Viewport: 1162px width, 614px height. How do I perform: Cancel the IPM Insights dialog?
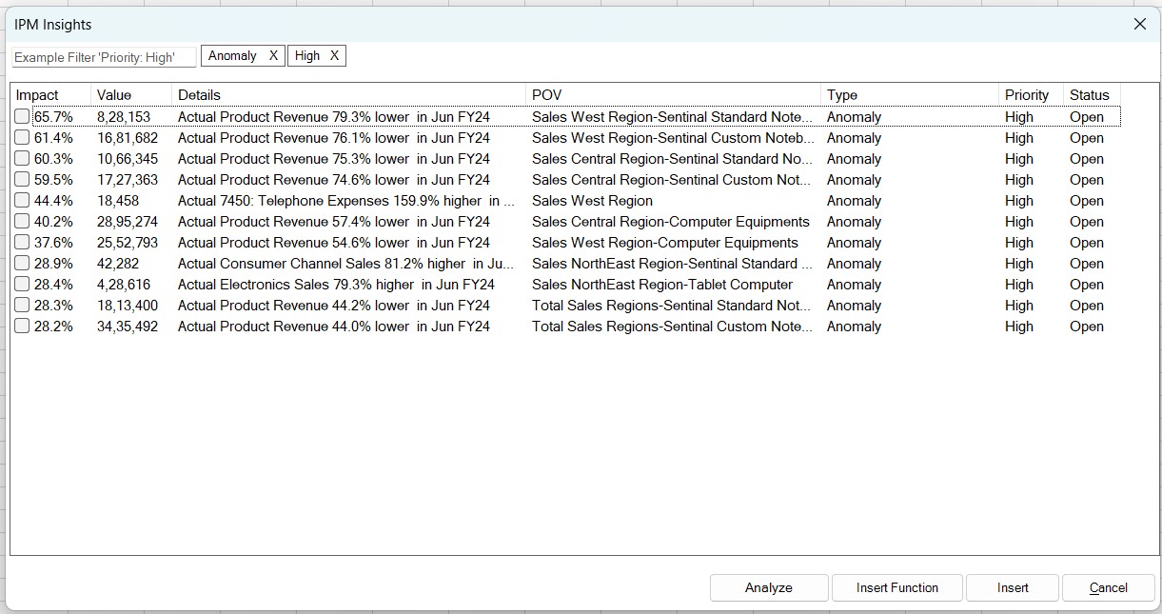click(x=1109, y=587)
